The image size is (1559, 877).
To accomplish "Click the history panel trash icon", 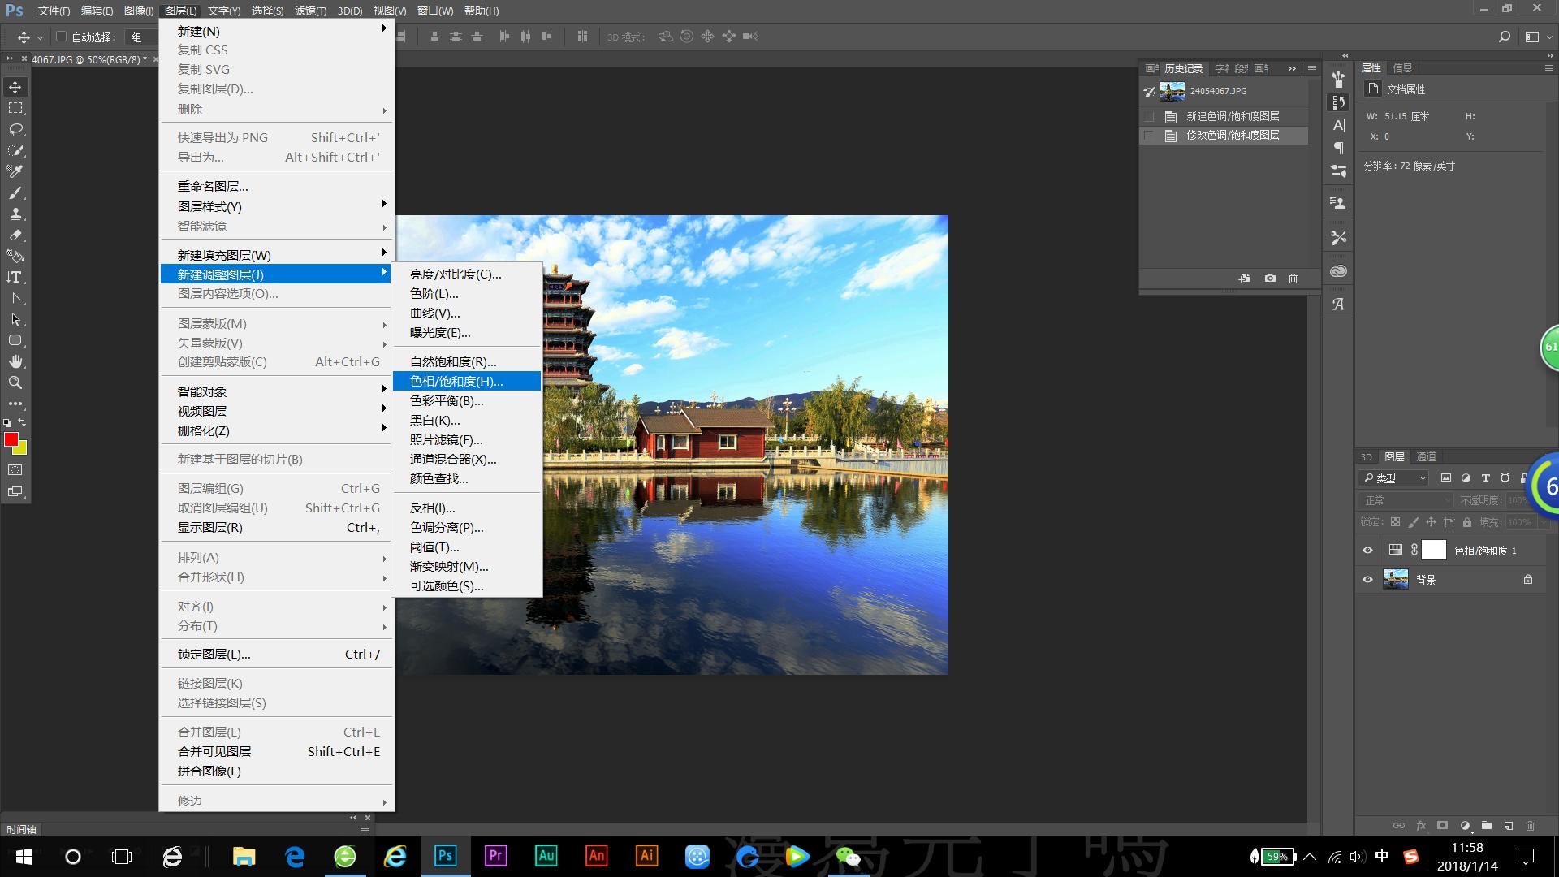I will click(x=1293, y=279).
